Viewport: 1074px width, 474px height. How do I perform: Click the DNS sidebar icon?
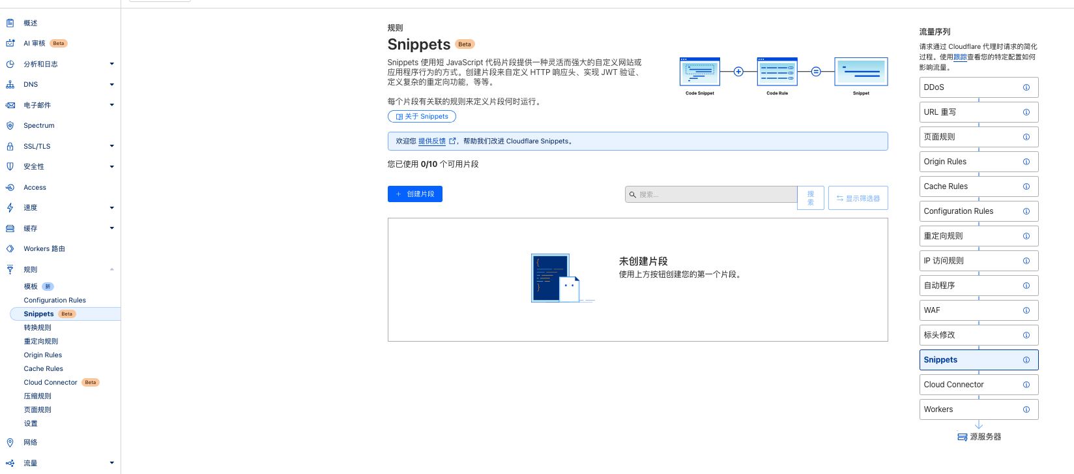(10, 85)
